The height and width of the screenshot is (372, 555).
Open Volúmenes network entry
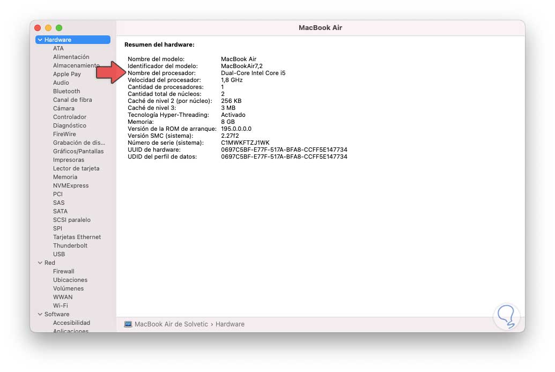point(68,288)
